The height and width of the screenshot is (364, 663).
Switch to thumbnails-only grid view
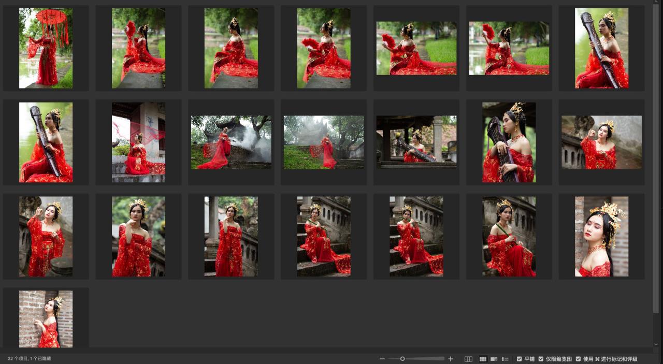click(x=483, y=359)
